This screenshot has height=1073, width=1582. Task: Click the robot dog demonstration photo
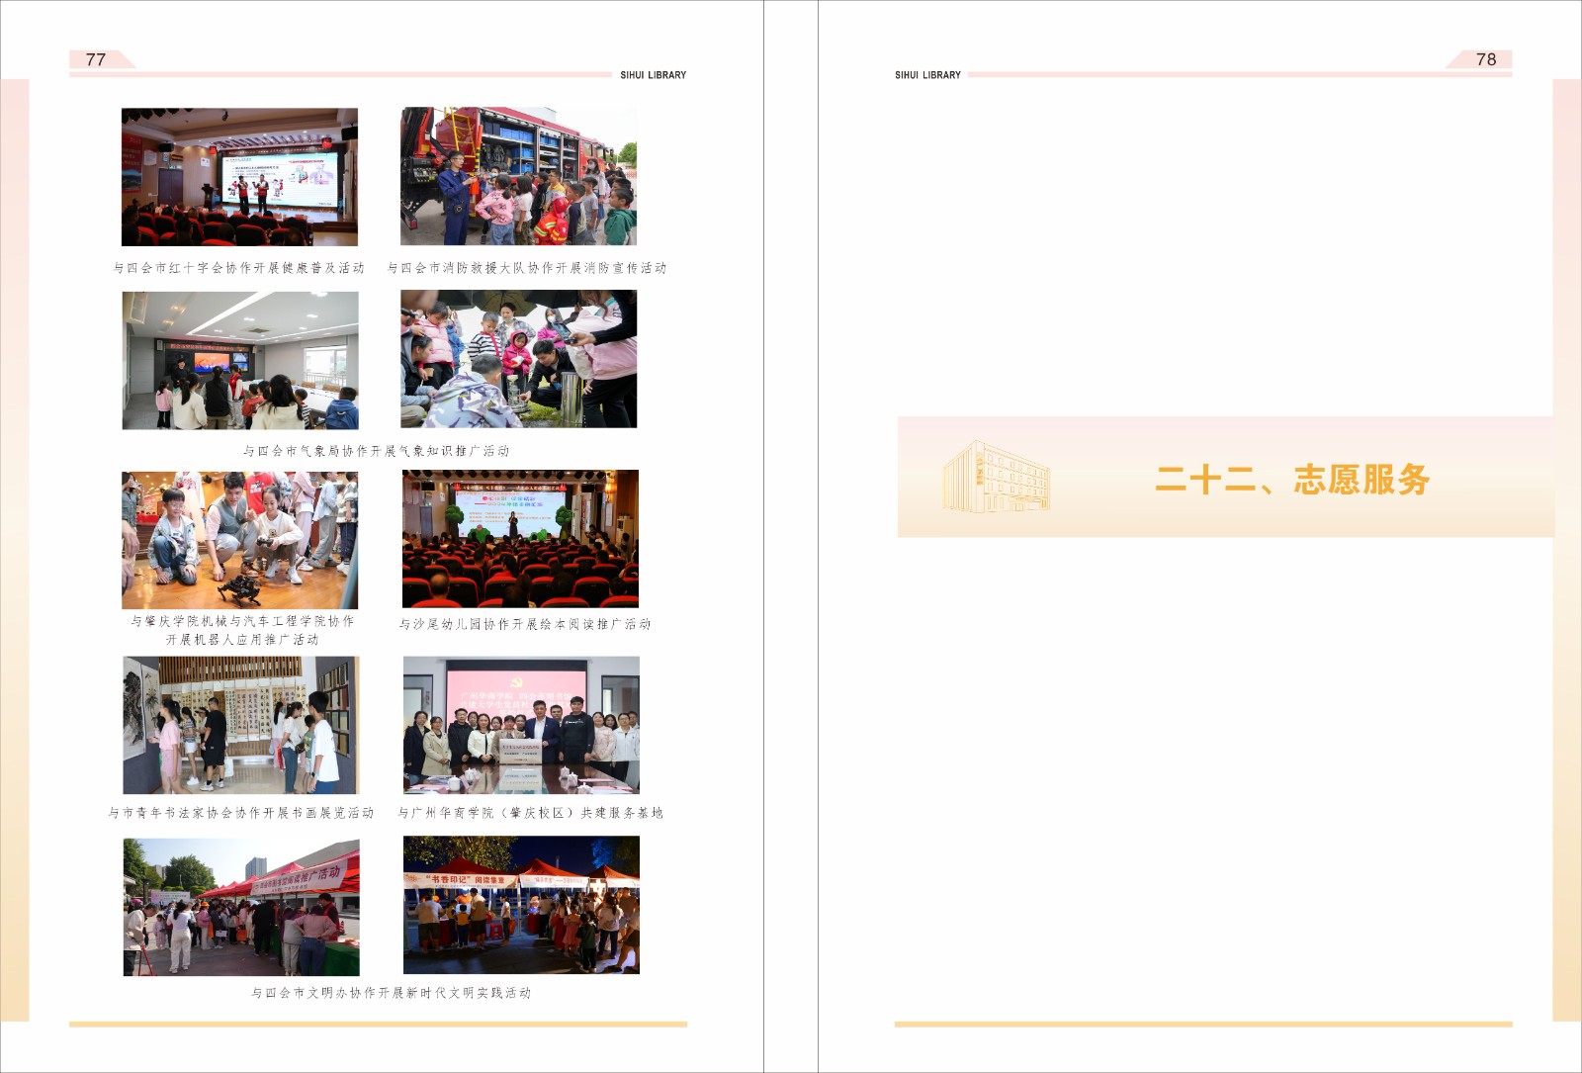pyautogui.click(x=240, y=540)
